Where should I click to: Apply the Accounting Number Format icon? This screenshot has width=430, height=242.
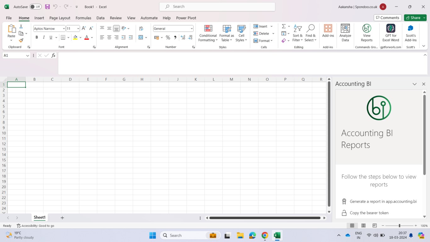click(156, 37)
